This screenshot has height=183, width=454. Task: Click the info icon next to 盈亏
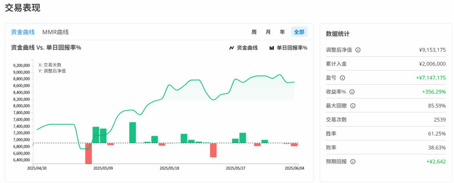(342, 78)
